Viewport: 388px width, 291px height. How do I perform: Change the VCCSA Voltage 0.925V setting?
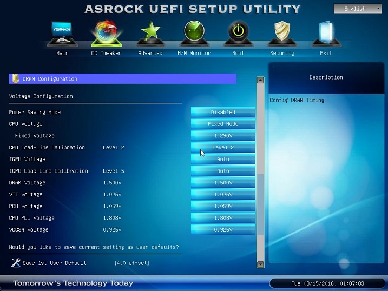tap(223, 230)
